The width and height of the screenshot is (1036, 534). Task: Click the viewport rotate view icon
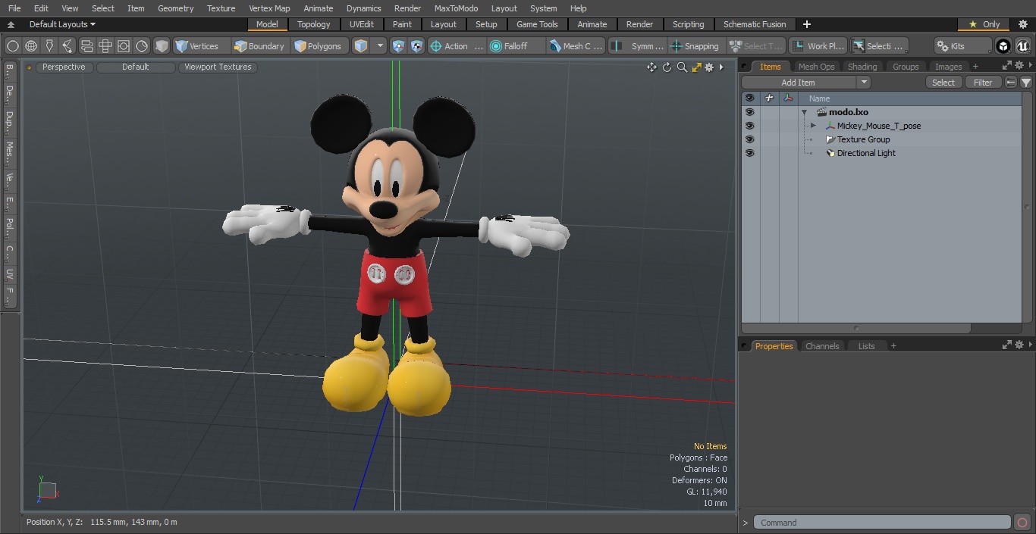tap(667, 67)
